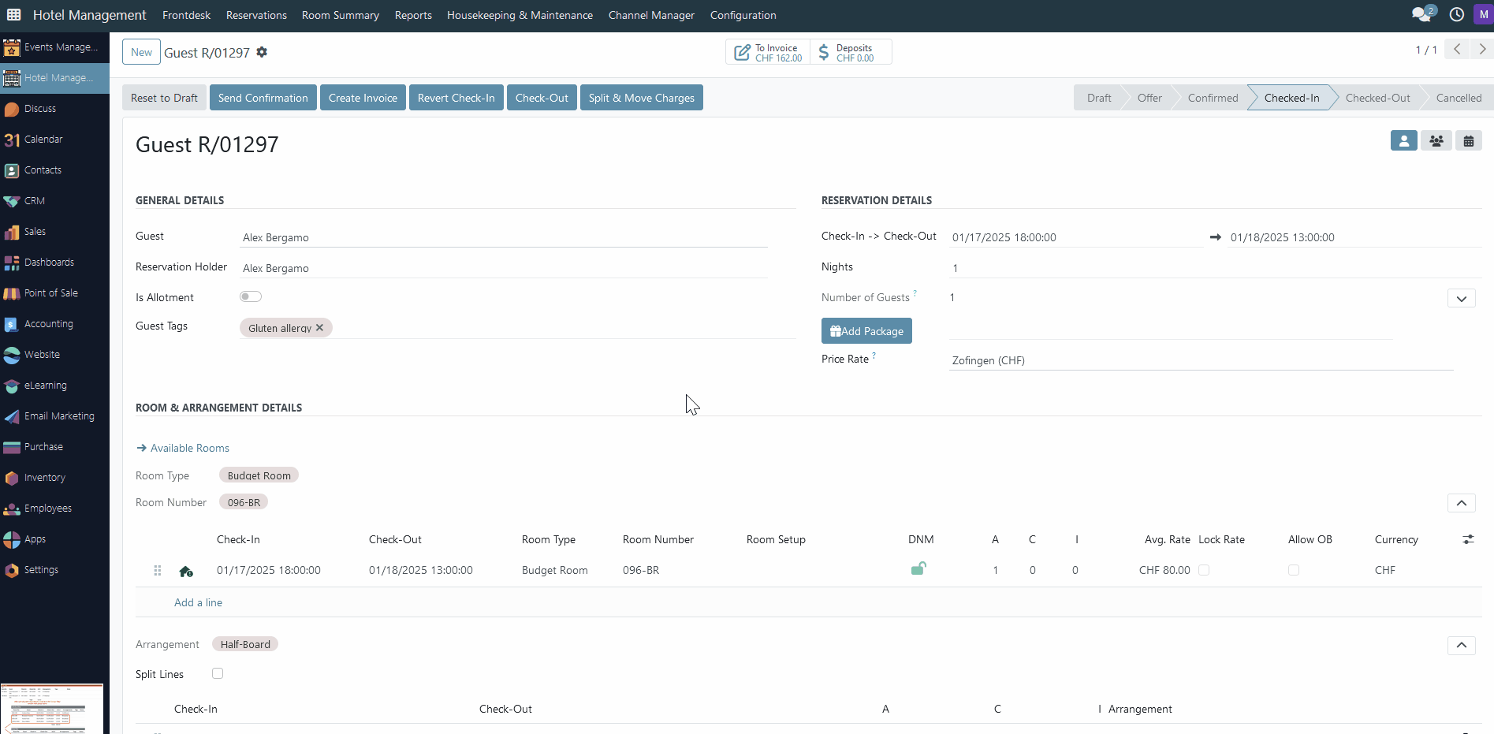This screenshot has height=734, width=1494.
Task: Collapse the Arrangement section chevron
Action: (1462, 645)
